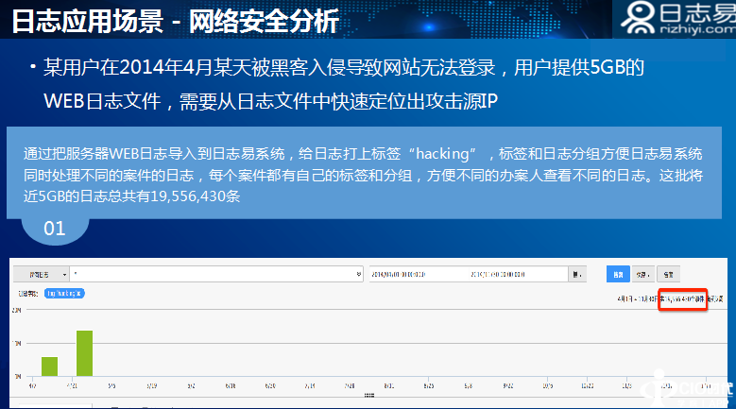This screenshot has width=736, height=409.
Task: Open the log source dropdown
Action: tap(41, 274)
